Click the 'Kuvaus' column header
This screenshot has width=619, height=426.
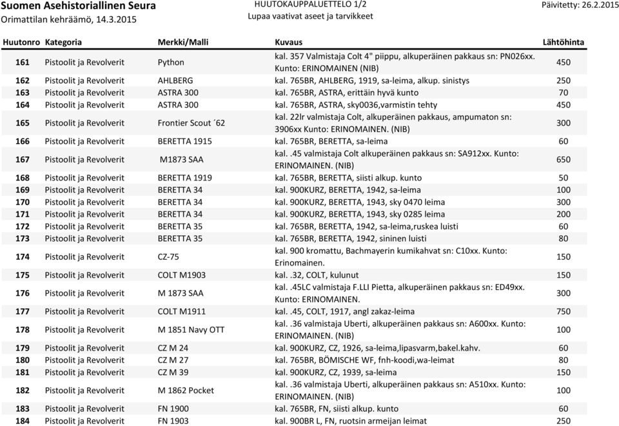tap(289, 42)
